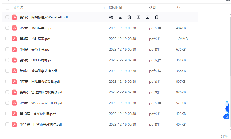This screenshot has width=231, height=139.
Task: Toggle the blue sort arrow in 文件名 column
Action: [104, 8]
